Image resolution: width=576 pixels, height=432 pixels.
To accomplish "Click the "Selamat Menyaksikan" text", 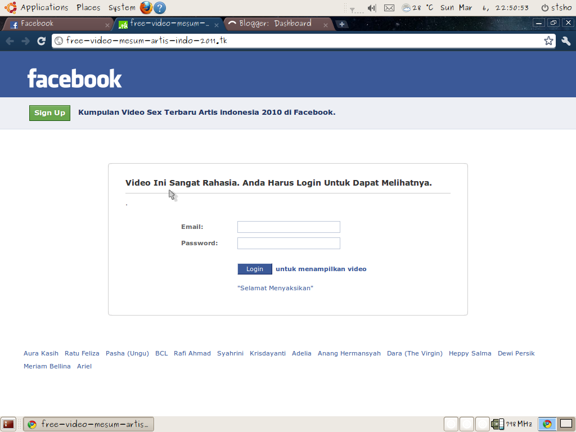I will [x=275, y=288].
